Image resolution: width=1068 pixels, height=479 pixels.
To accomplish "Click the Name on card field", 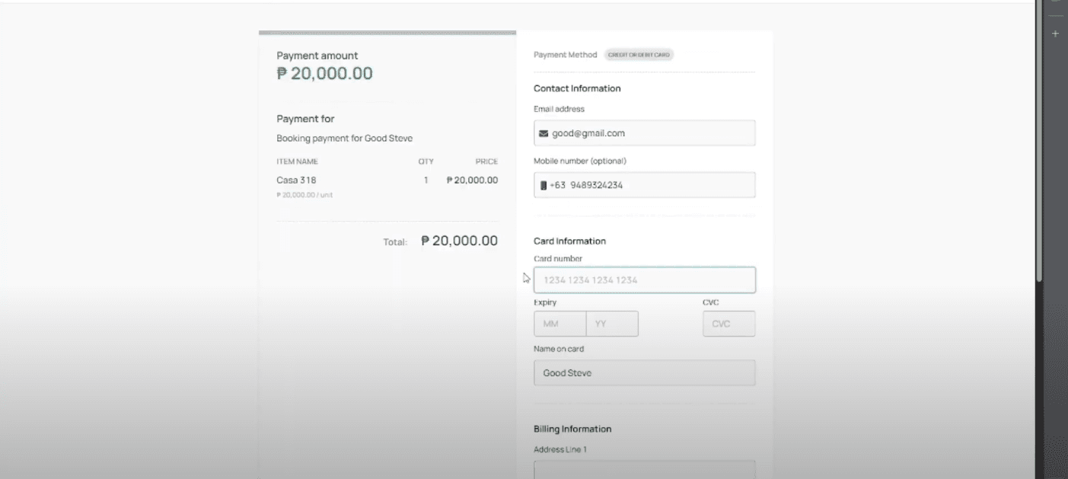I will coord(644,373).
